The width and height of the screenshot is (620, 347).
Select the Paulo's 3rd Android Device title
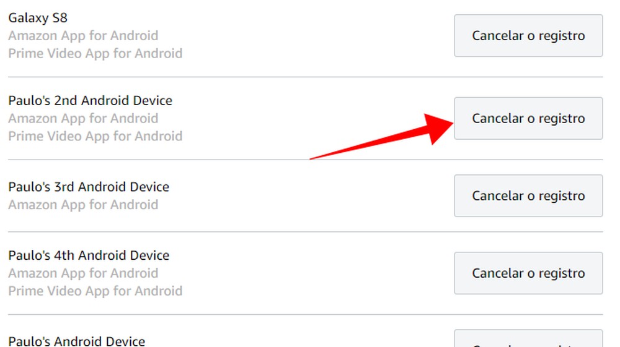89,187
